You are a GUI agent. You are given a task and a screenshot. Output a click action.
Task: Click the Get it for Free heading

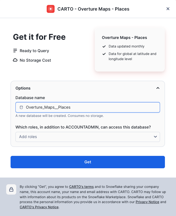39,37
